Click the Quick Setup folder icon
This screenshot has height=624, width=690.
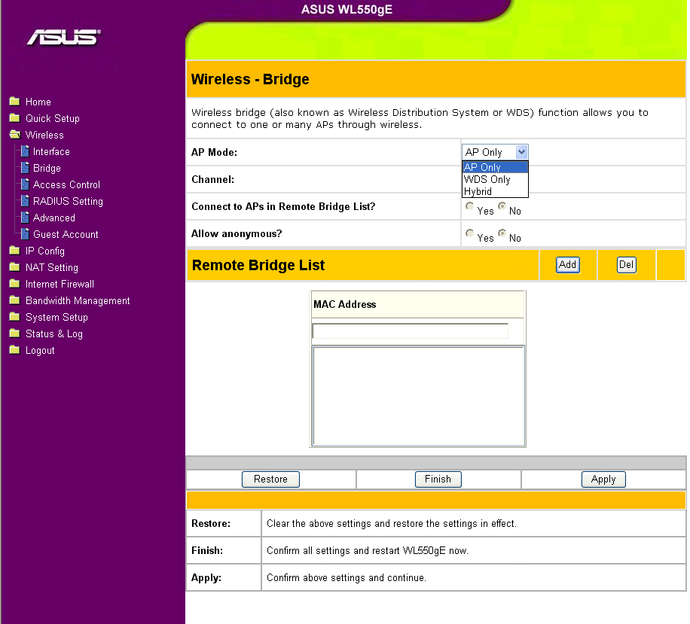(14, 118)
